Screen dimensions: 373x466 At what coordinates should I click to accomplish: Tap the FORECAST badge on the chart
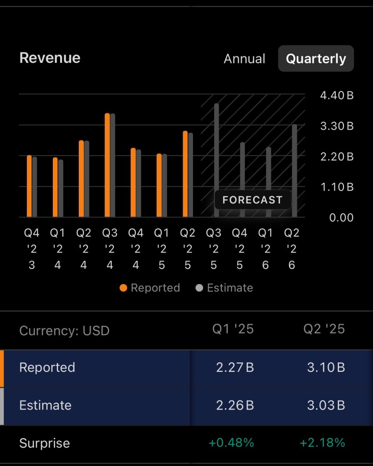252,200
